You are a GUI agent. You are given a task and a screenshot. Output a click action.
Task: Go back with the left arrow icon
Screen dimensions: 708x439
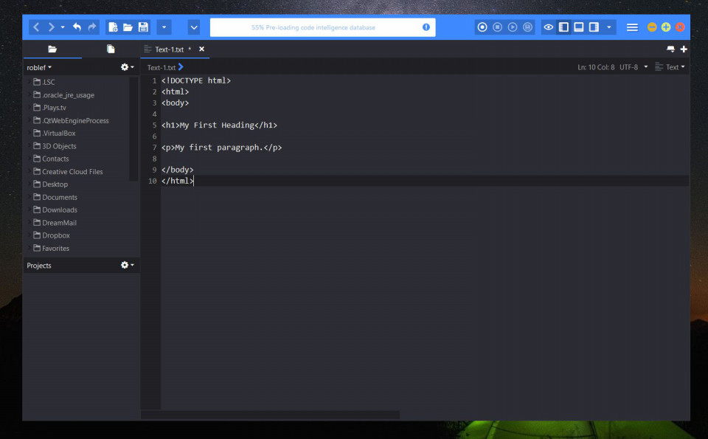pos(37,27)
